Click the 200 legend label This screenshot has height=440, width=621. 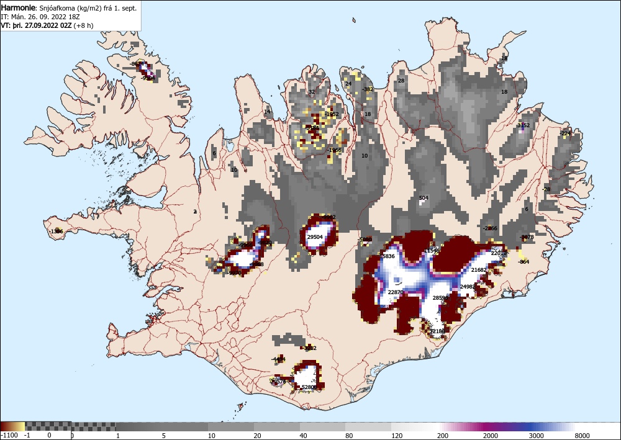(x=443, y=435)
